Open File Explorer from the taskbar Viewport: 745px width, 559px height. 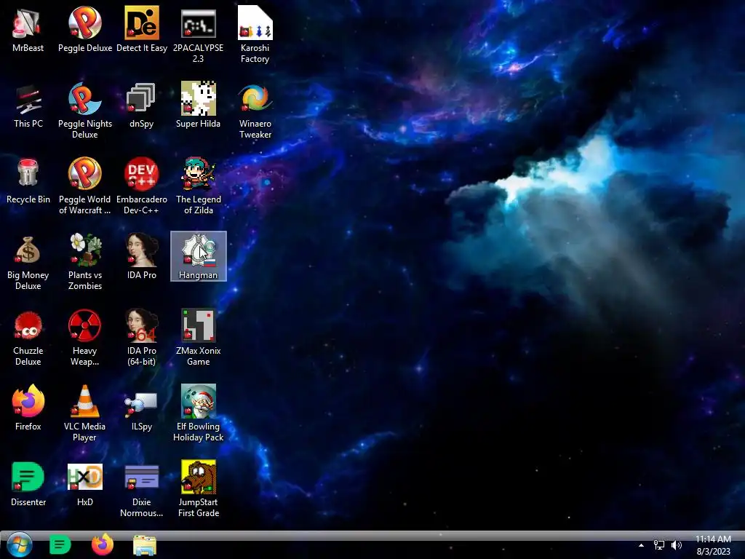(145, 545)
